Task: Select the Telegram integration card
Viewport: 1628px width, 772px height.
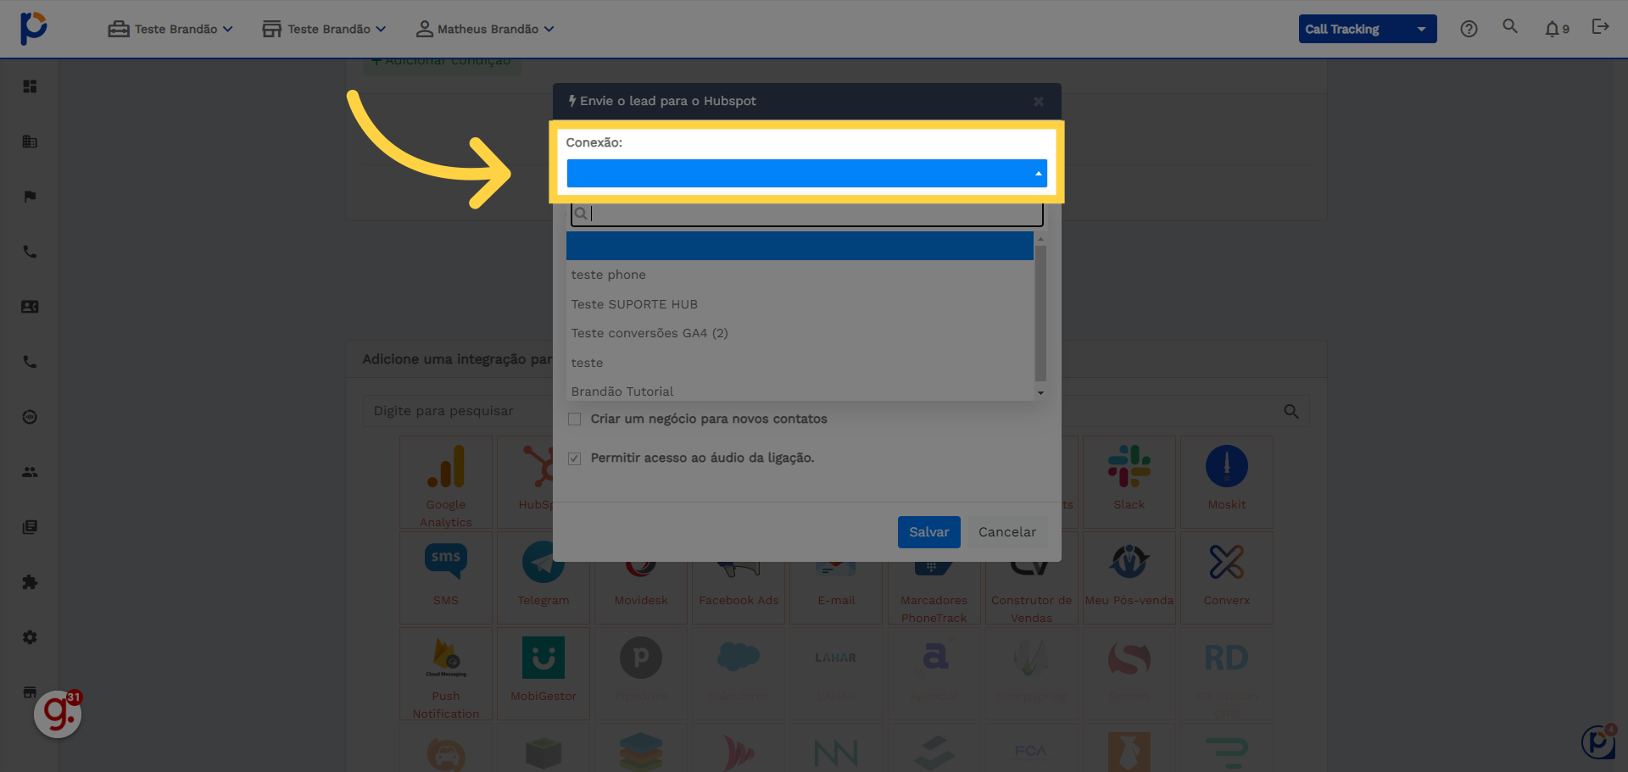Action: coord(544,578)
